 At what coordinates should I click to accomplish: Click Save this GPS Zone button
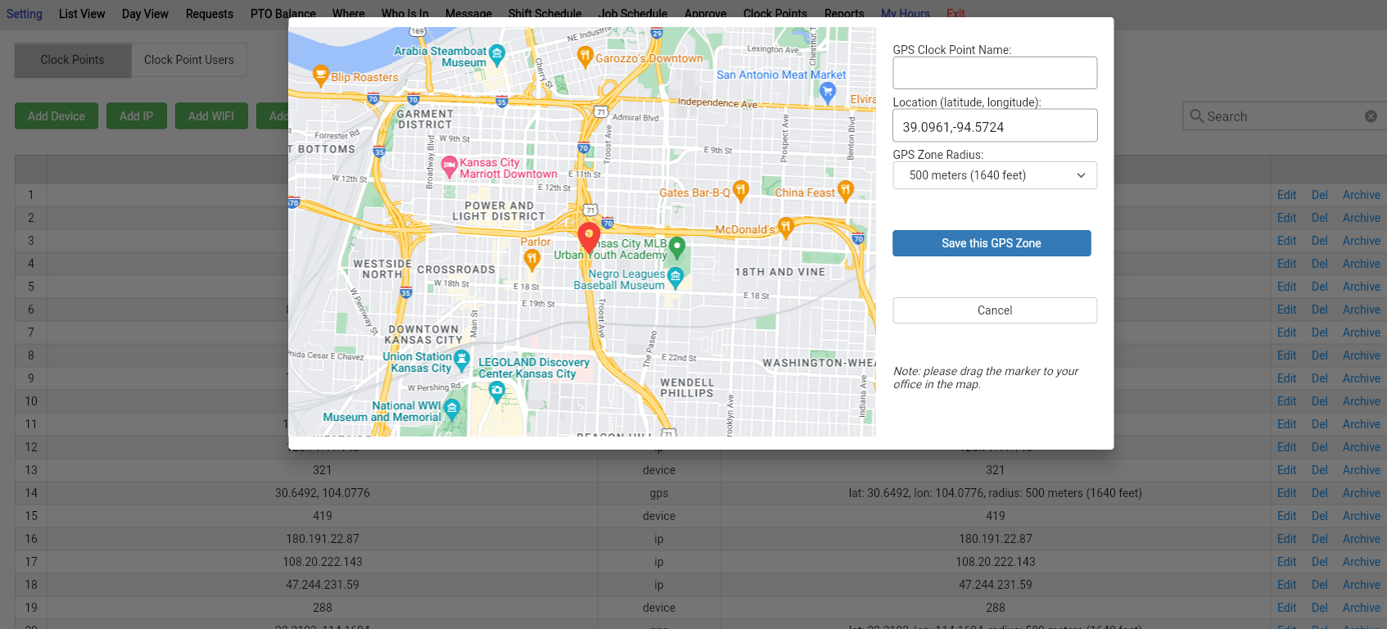(992, 243)
